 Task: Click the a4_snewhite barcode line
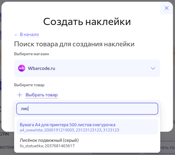click(x=69, y=130)
